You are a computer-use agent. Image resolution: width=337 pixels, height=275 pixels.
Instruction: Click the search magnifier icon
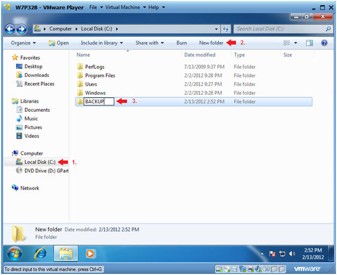tap(328, 29)
